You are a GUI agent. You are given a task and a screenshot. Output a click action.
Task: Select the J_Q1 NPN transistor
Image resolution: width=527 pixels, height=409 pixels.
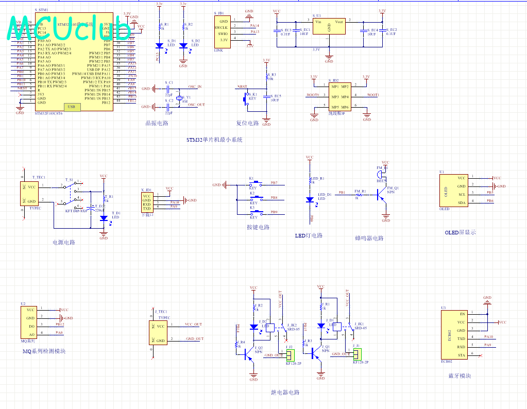pyautogui.click(x=316, y=353)
